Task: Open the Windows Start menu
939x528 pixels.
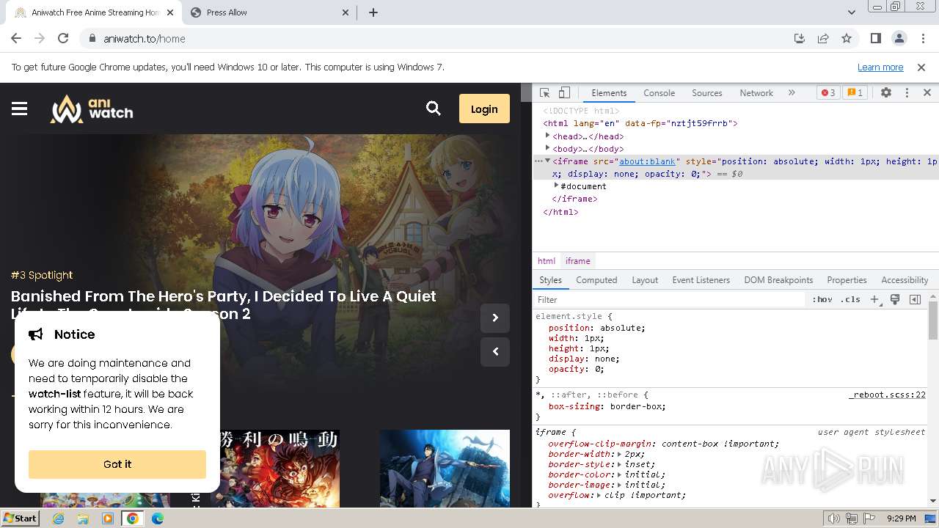Action: coord(20,518)
